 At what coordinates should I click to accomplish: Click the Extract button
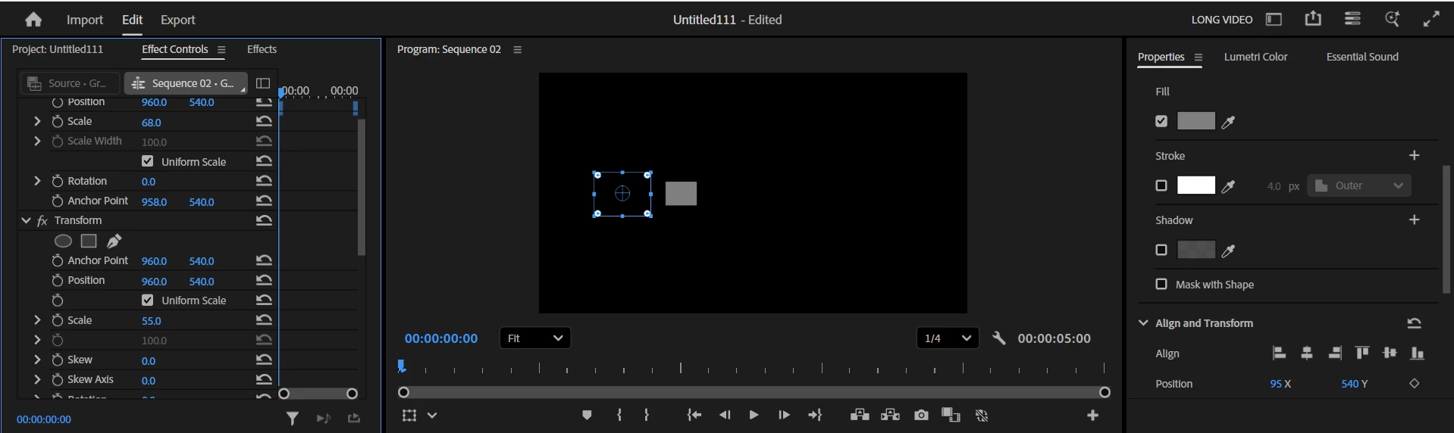click(x=890, y=415)
